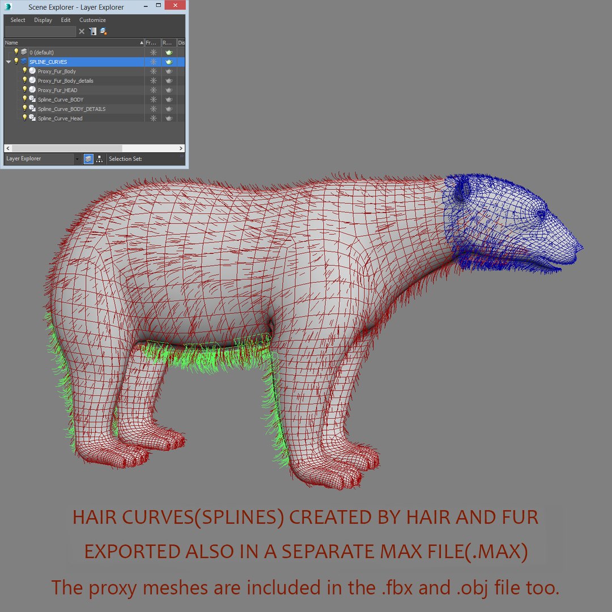Click the horizontal scrollbar left arrow

8,148
